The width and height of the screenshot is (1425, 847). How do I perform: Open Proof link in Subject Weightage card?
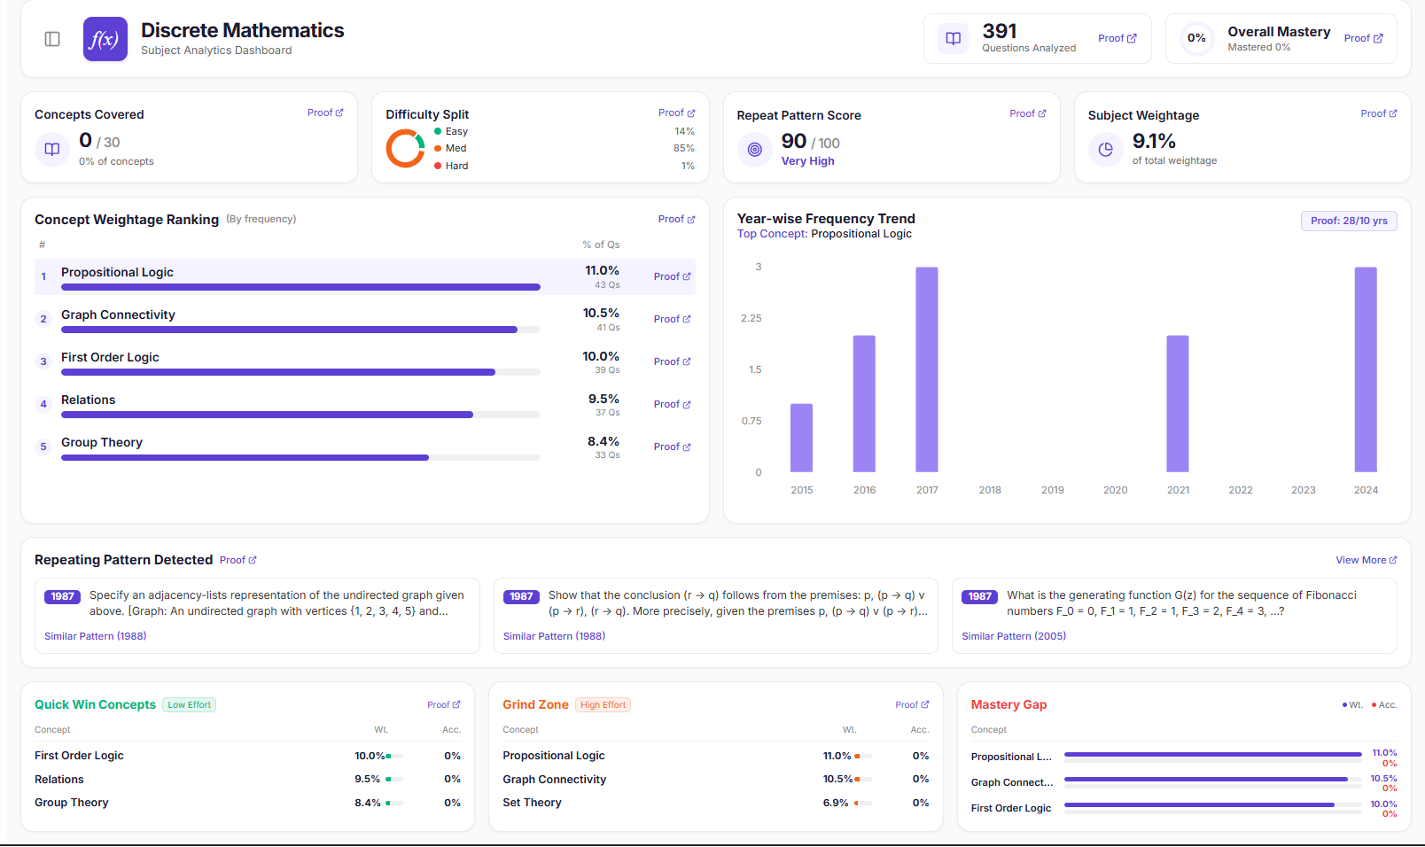click(x=1379, y=113)
